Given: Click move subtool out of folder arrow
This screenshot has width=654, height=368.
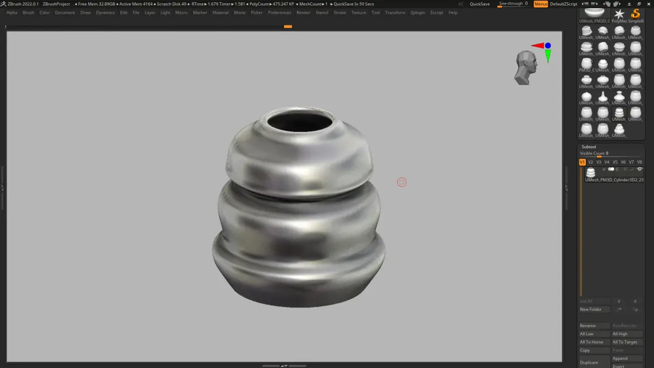Looking at the screenshot, I should (635, 309).
